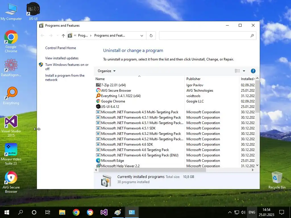This screenshot has height=218, width=291.
Task: Click Turn Windows features on or off
Action: click(x=66, y=67)
